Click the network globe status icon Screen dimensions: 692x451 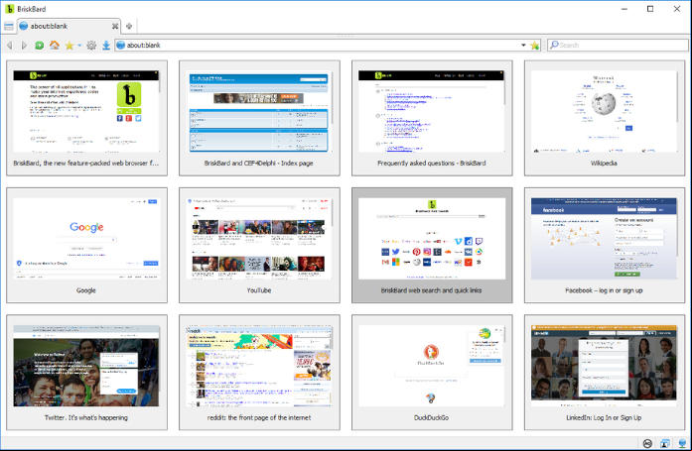click(x=682, y=443)
